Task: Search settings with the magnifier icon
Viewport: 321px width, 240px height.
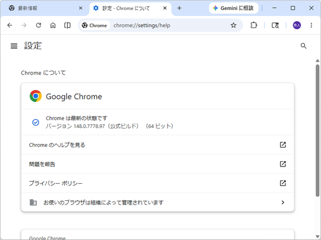Action: [303, 46]
